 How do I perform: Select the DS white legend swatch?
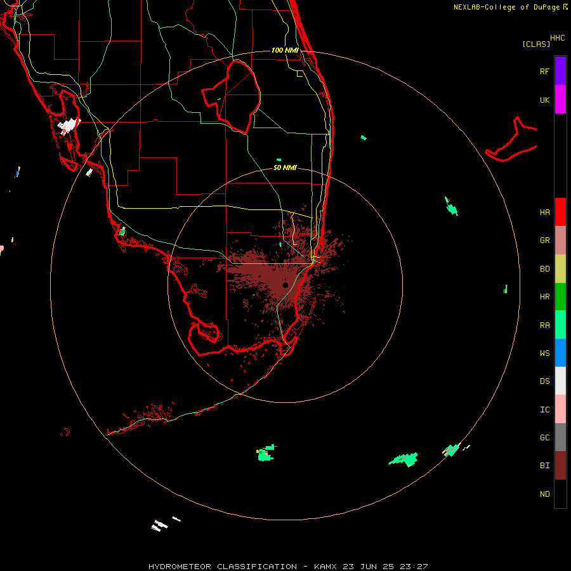(x=560, y=381)
